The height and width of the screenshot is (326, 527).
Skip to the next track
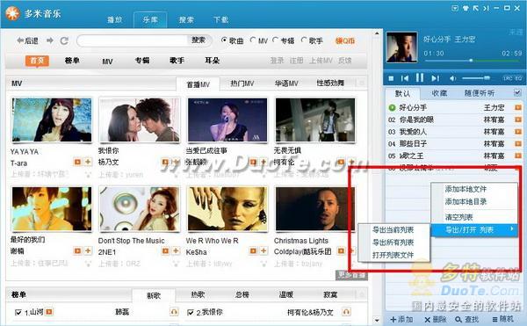[x=436, y=78]
